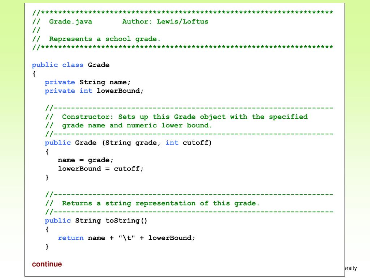
Task: Click 'Author: Lewis/Loftus' in the comment
Action: (x=165, y=21)
